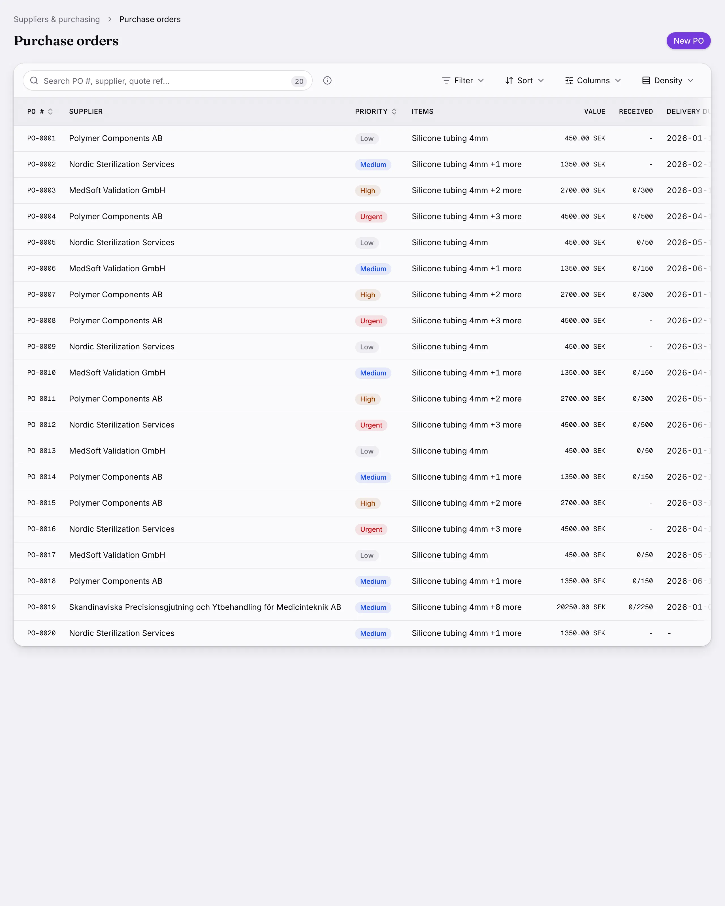Click the Urgent badge in PO-0016 row
The image size is (725, 906).
click(371, 529)
